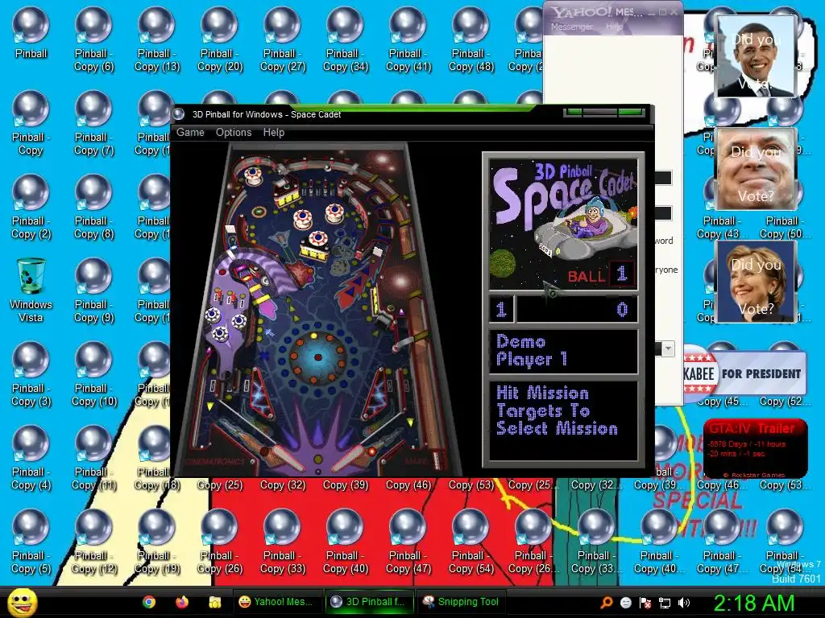Switch to Yahoo! Messenger taskbar button
825x618 pixels.
(x=277, y=602)
